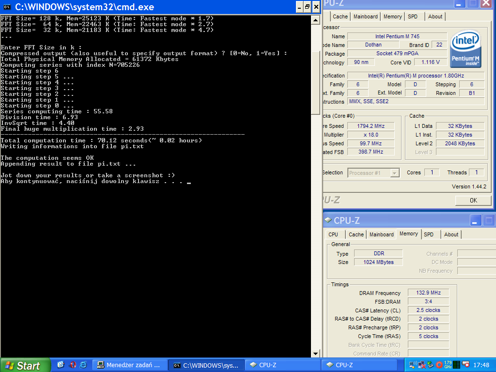496x372 pixels.
Task: Click the Cycle Time (tRAS) value '5 clocks'
Action: (428, 336)
